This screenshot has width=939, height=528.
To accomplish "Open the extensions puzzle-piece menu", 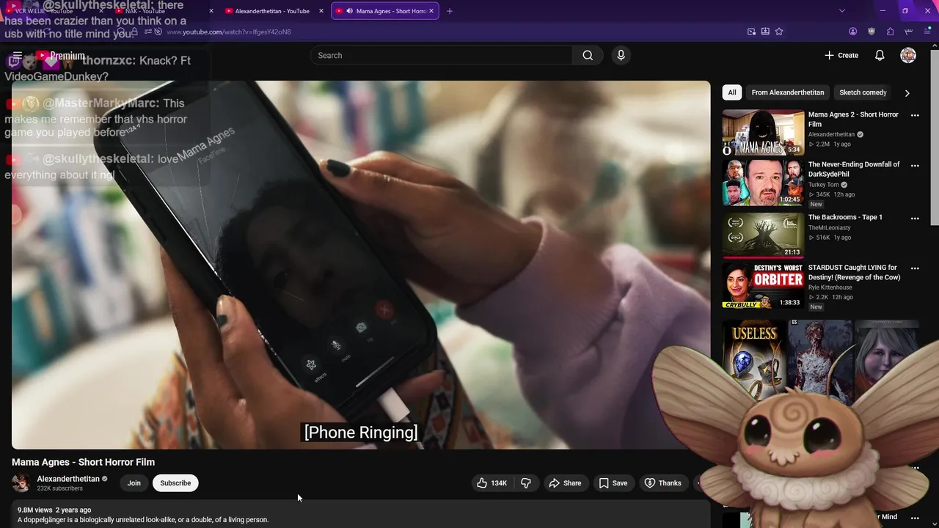I will coord(890,32).
